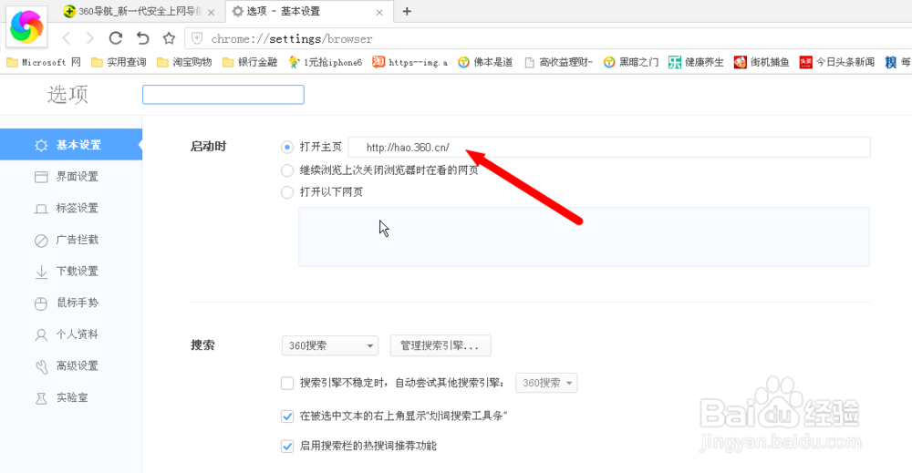
Task: Open 淘宝购物 bookmark folder
Action: [x=184, y=62]
